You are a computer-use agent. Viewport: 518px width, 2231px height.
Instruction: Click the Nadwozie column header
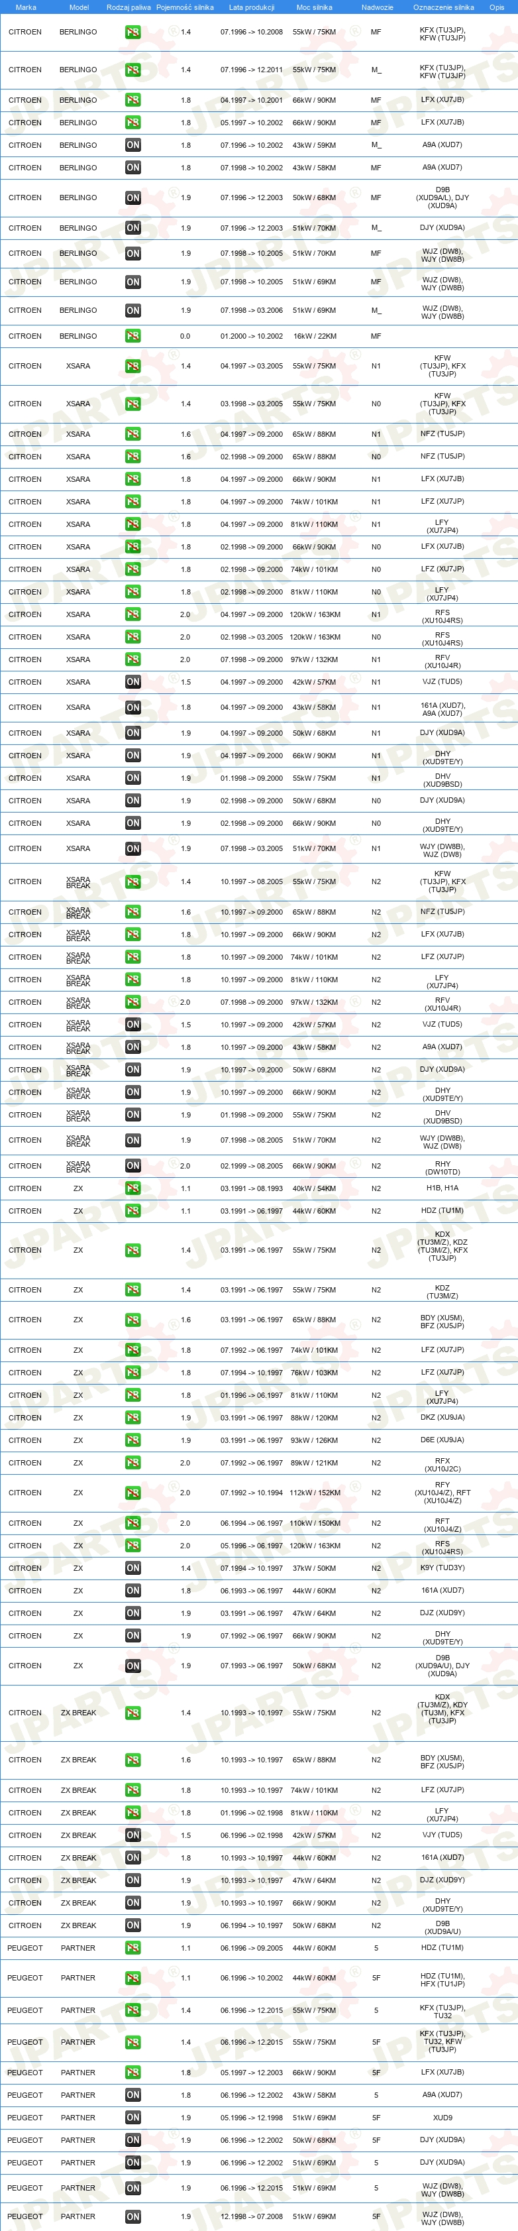[377, 7]
